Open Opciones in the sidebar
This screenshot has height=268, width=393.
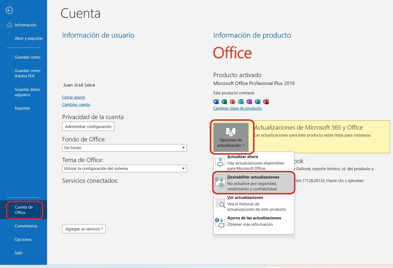[x=23, y=240]
